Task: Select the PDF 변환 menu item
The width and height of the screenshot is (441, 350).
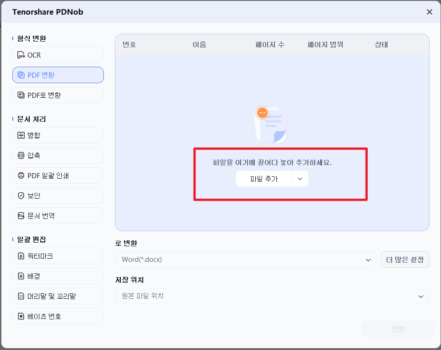Action: coord(58,75)
